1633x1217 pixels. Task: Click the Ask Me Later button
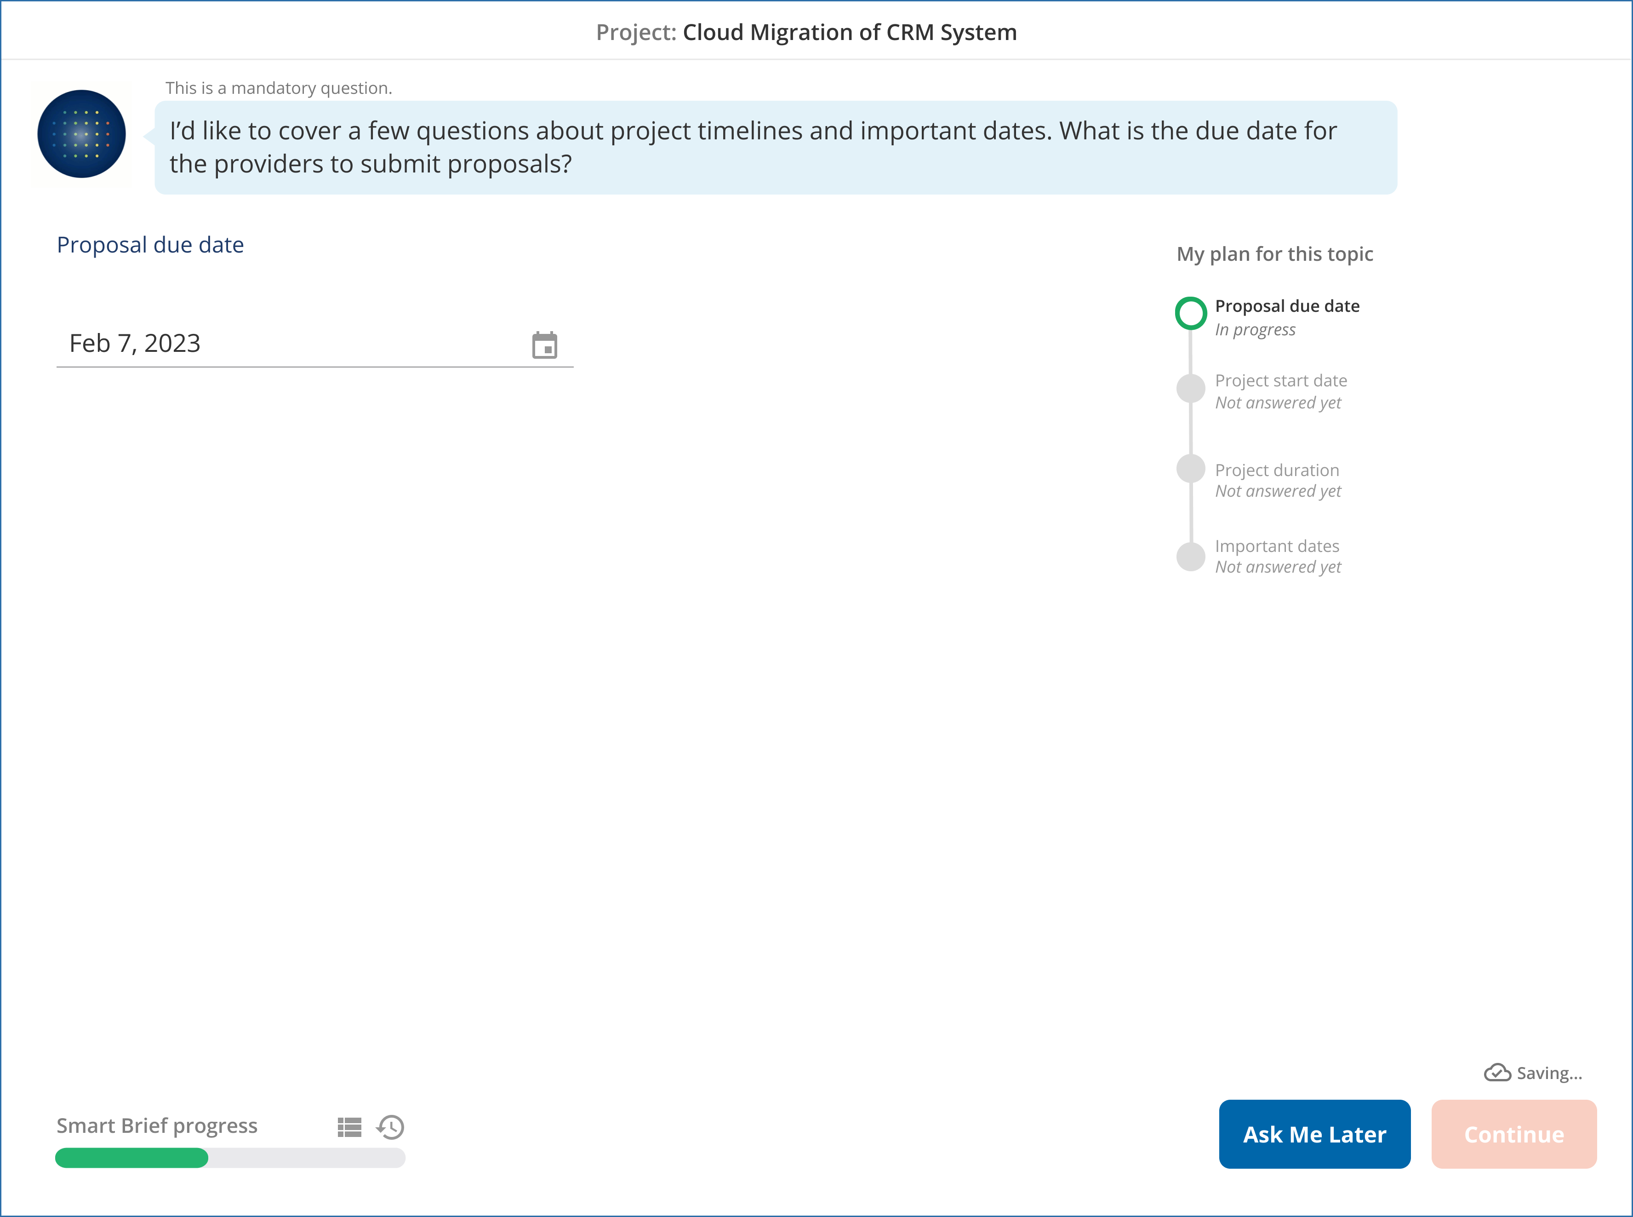pyautogui.click(x=1314, y=1135)
